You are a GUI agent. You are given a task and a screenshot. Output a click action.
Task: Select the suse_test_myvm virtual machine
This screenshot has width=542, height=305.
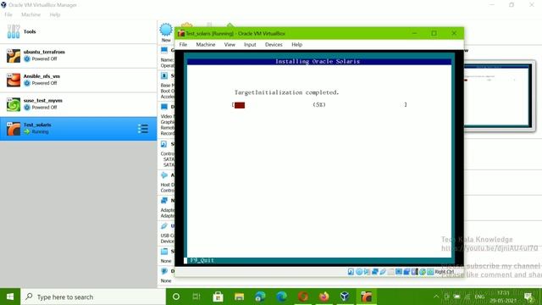tap(79, 104)
